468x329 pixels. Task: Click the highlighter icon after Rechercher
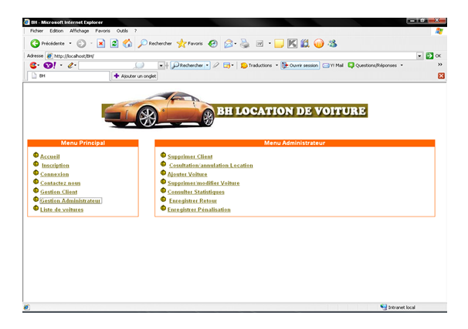tap(216, 65)
